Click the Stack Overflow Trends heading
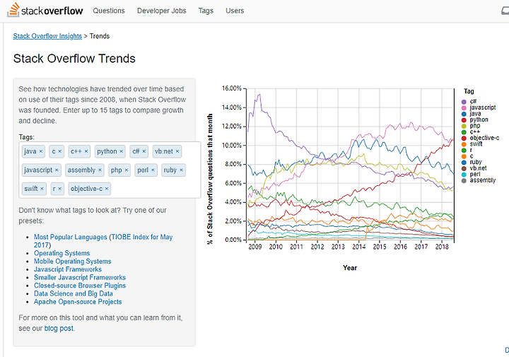This screenshot has height=357, width=509. point(74,59)
